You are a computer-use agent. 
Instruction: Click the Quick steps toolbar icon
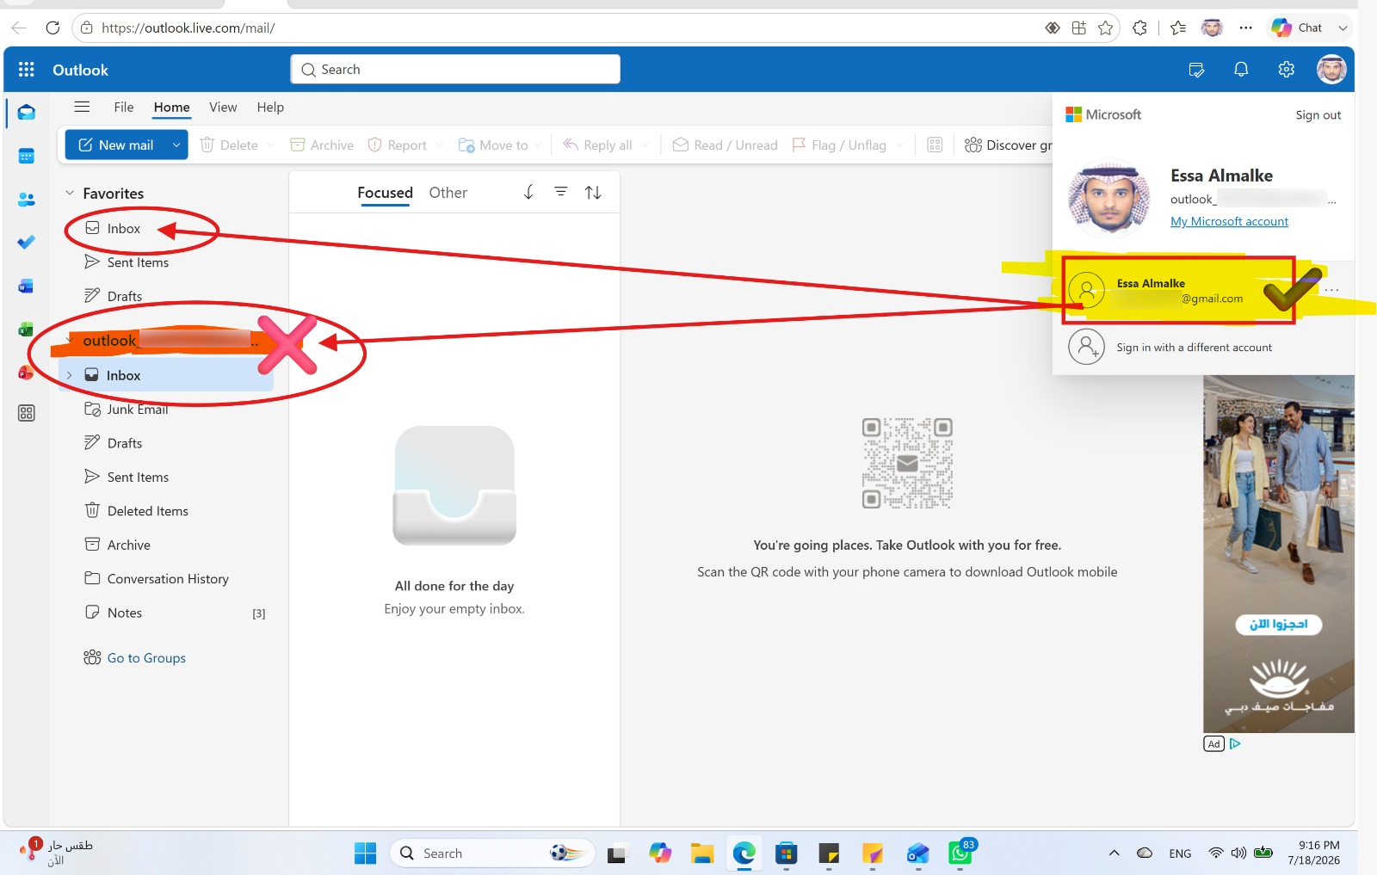(935, 145)
